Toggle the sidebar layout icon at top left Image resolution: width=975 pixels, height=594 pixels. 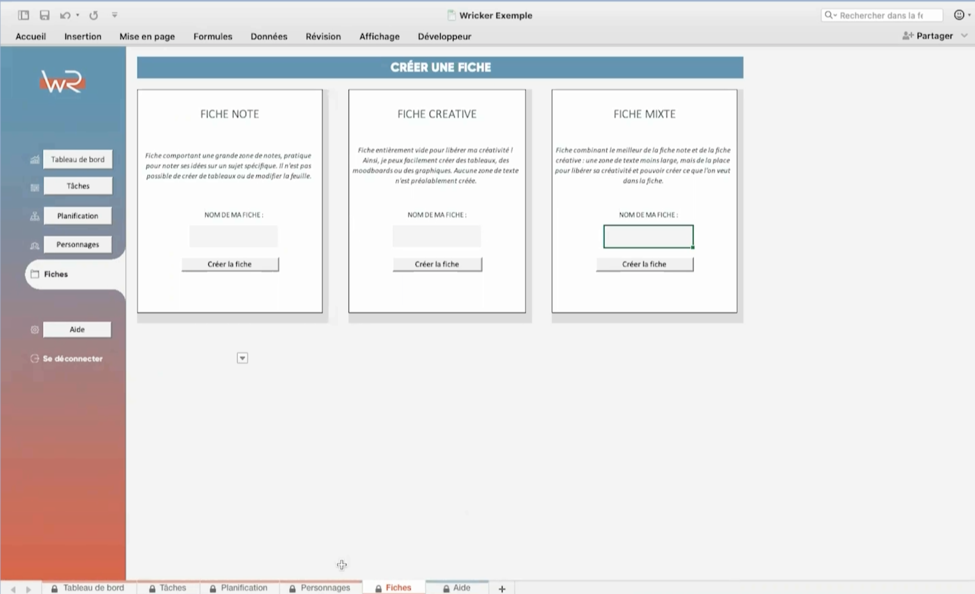coord(23,15)
